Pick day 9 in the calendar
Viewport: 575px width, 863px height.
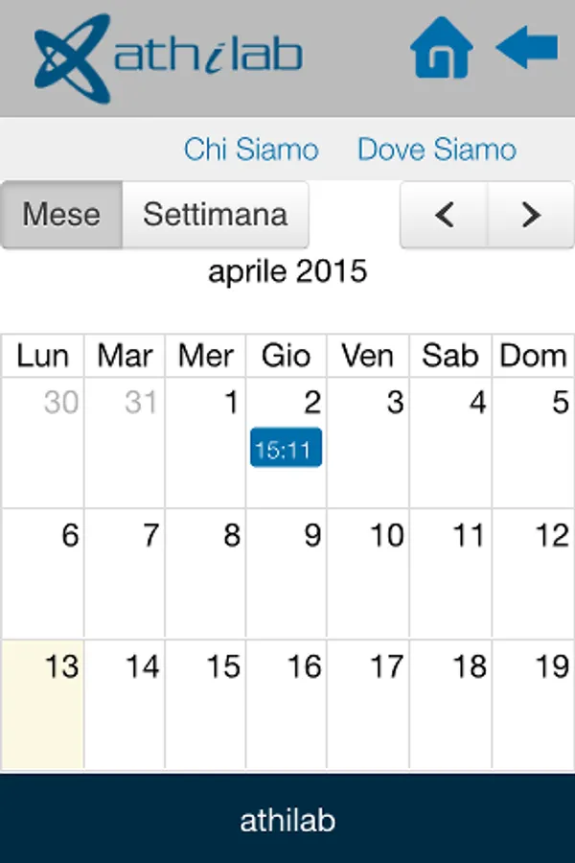[286, 572]
